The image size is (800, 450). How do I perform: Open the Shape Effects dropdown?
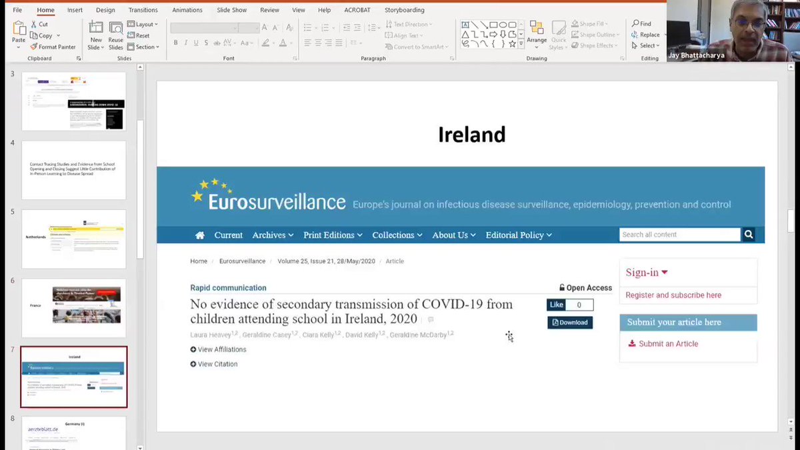(x=594, y=45)
